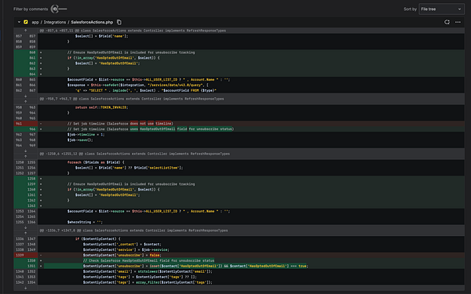Expand lines upward above the -958,7 hunk
This screenshot has height=294, width=471.
click(x=26, y=101)
